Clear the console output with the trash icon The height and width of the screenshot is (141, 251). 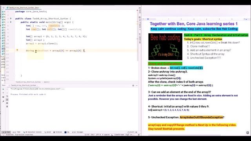click(x=7, y=107)
